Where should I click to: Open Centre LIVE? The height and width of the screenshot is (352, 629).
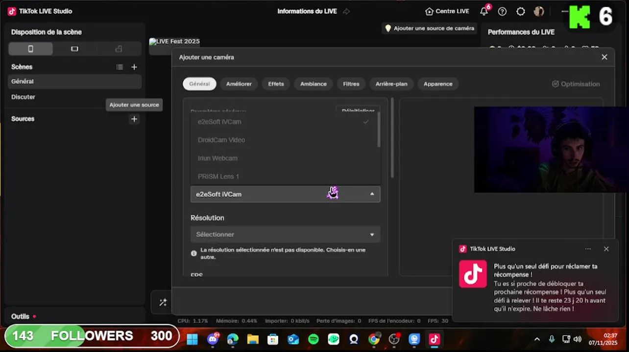coord(447,11)
